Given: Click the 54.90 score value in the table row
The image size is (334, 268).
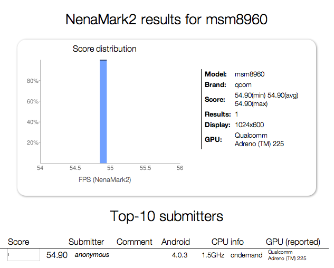Looking at the screenshot, I should tap(57, 255).
